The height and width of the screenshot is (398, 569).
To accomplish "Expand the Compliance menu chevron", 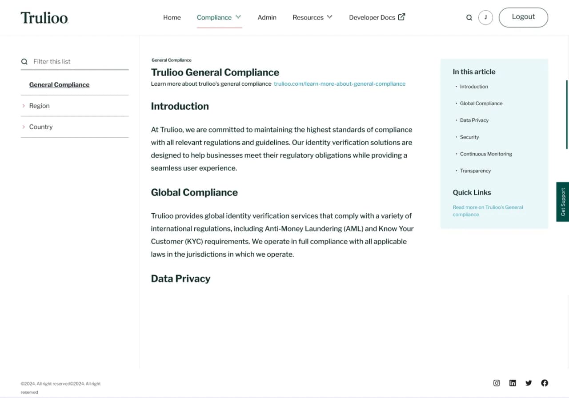I will click(238, 17).
